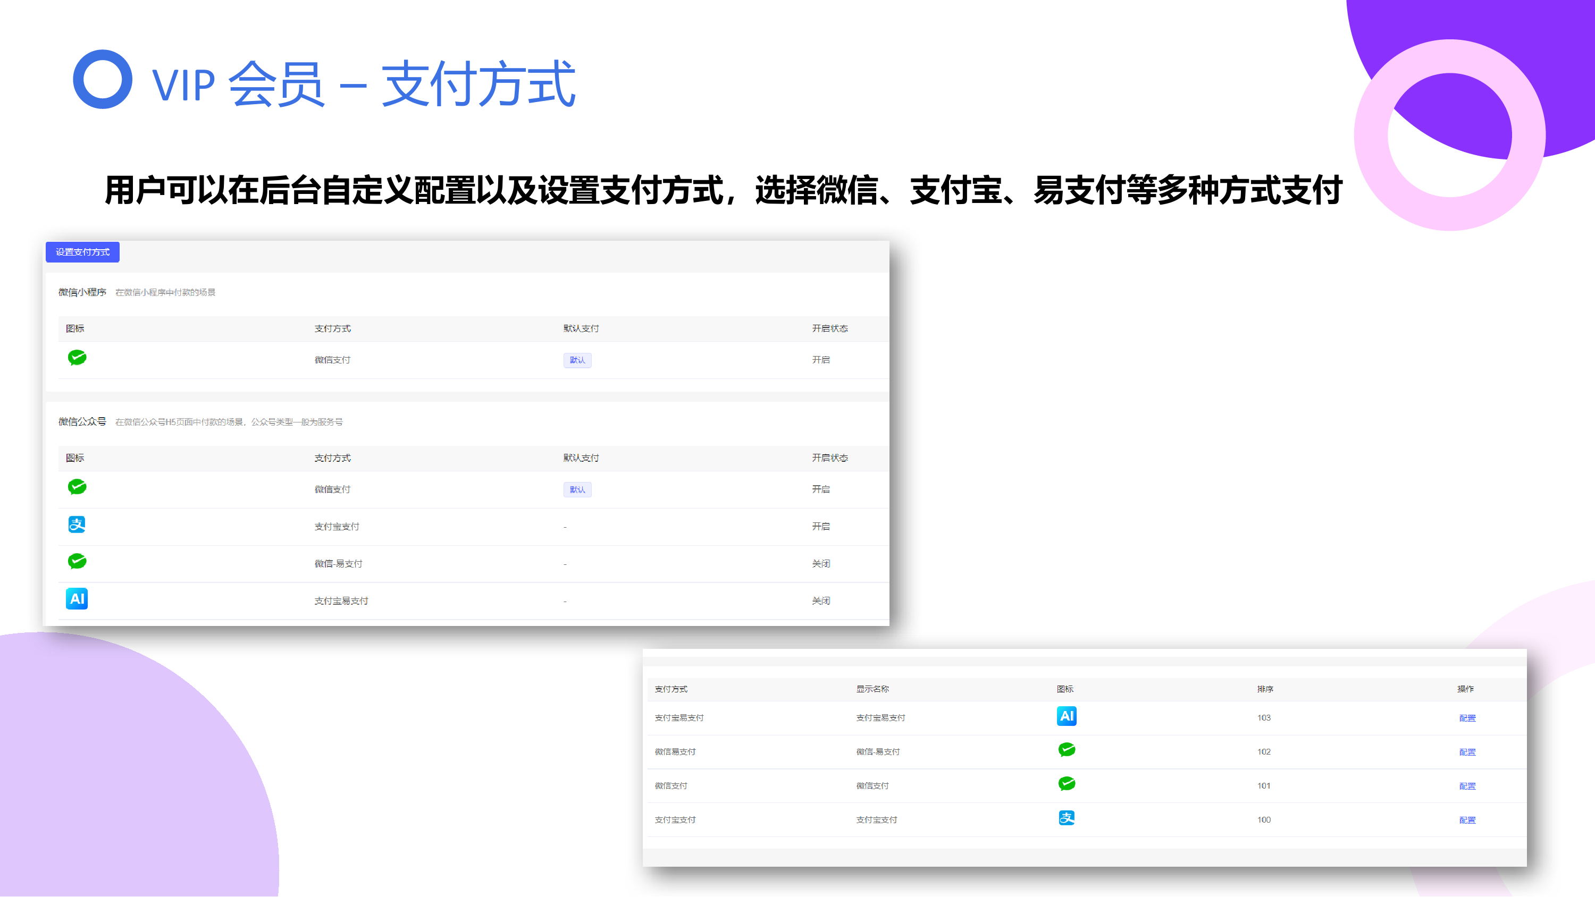This screenshot has width=1595, height=897.
Task: Click 默认 badge in Mini Program section
Action: 577,360
